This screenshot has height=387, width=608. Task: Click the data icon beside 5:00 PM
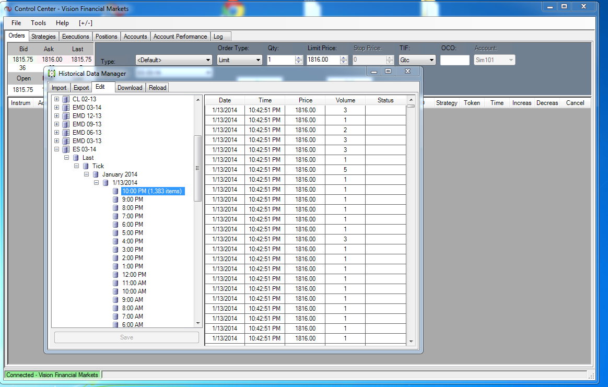coord(115,232)
